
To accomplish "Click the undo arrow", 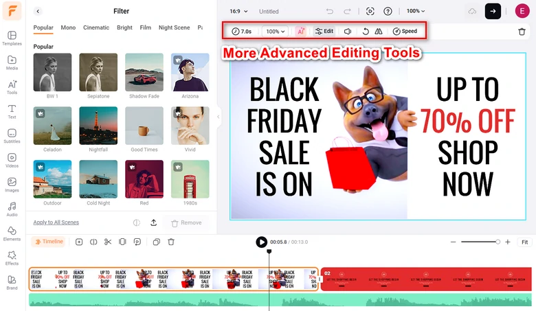I will pos(330,11).
